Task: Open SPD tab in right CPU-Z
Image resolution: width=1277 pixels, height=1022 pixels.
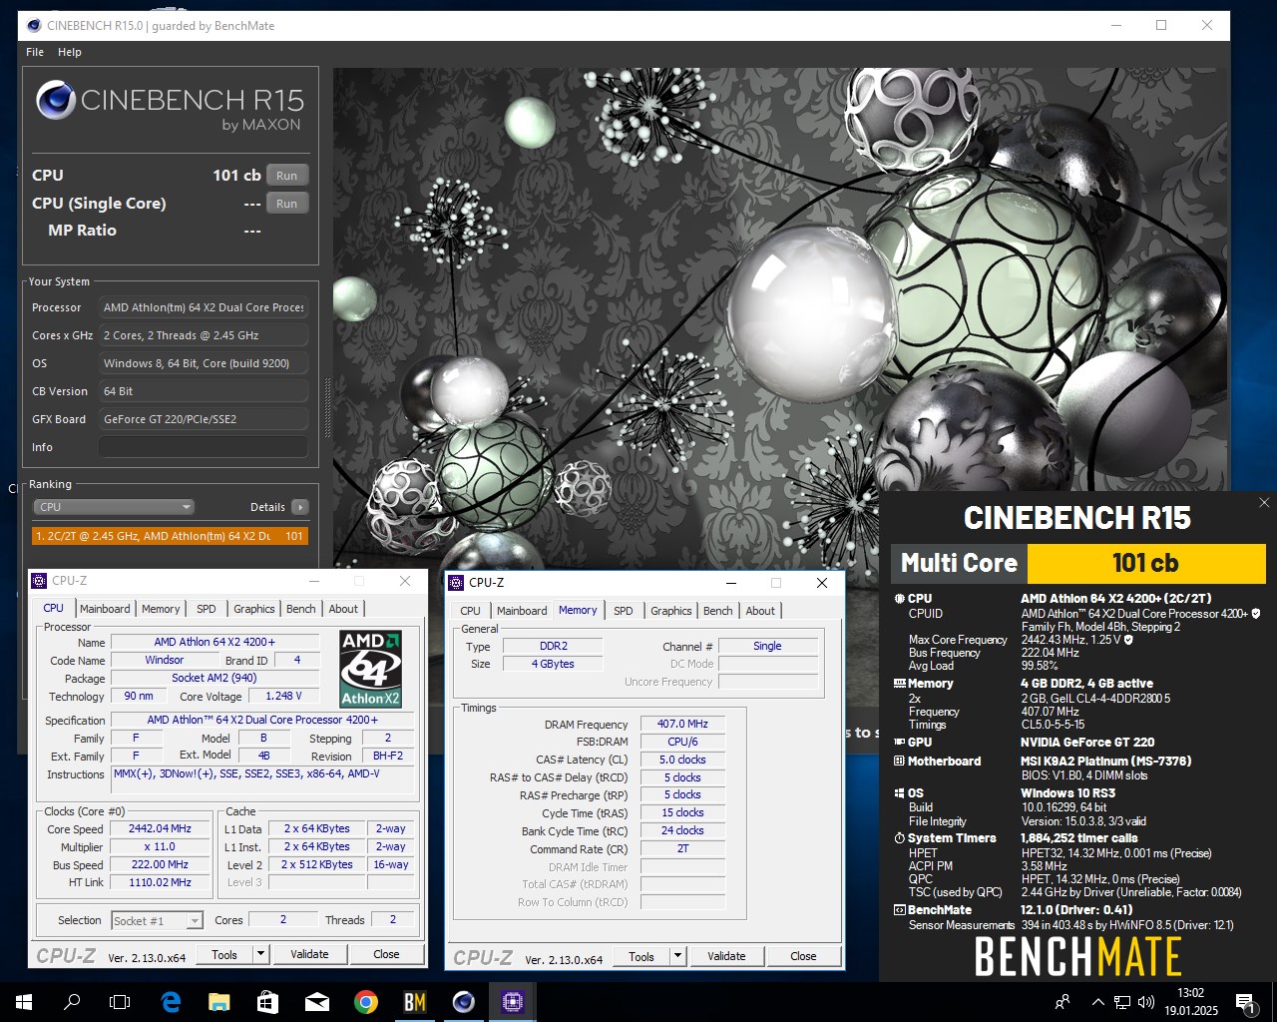Action: click(624, 611)
